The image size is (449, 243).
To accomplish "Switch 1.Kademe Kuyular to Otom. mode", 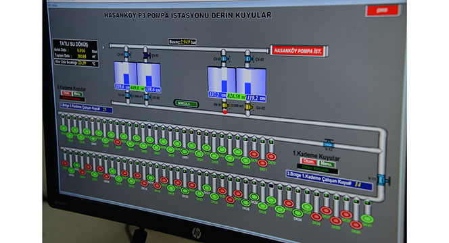I will point(308,161).
